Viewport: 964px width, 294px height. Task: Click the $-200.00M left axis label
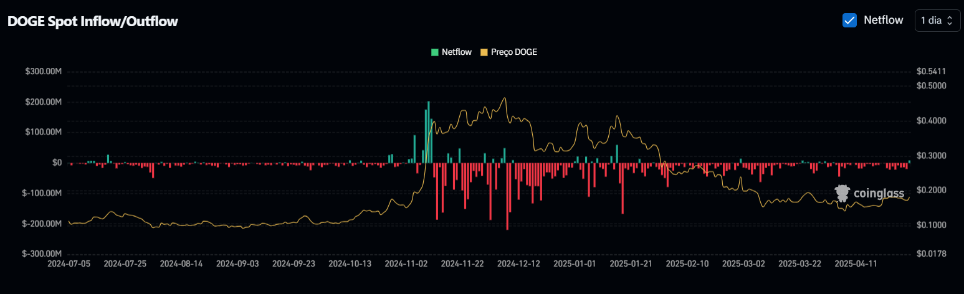pyautogui.click(x=42, y=224)
